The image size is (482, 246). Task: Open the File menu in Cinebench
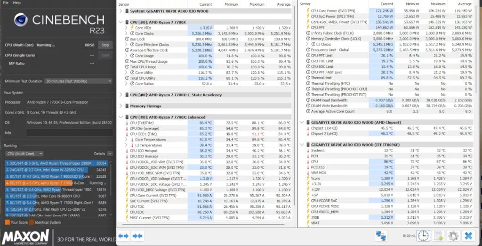pyautogui.click(x=6, y=2)
